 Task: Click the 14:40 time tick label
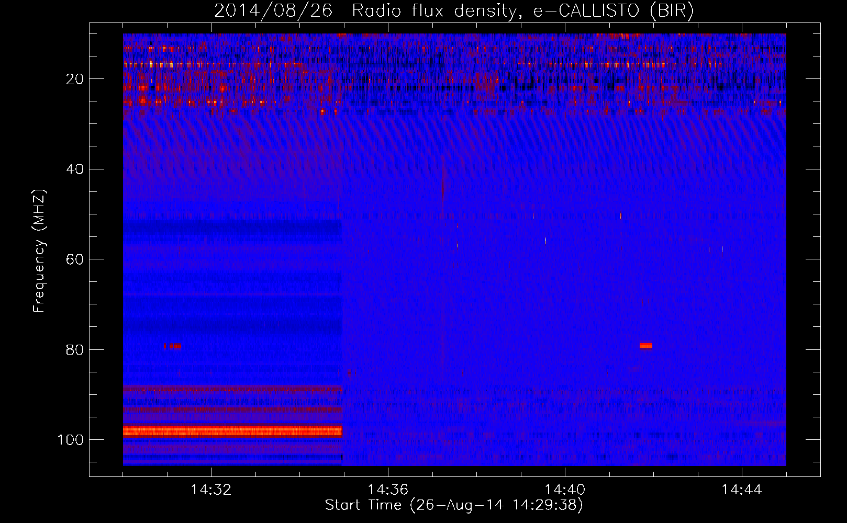pyautogui.click(x=565, y=490)
